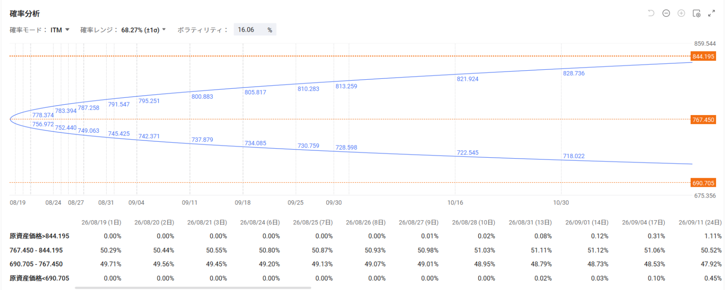The image size is (726, 290).
Task: Click the 48.53% table cell
Action: point(655,264)
